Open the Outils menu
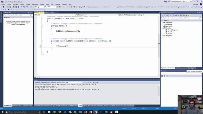Viewport: 203px width, 114px height. [47, 4]
